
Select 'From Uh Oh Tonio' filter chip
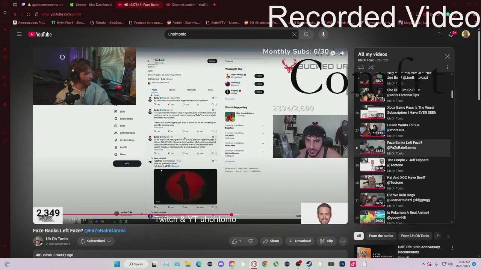coord(415,236)
